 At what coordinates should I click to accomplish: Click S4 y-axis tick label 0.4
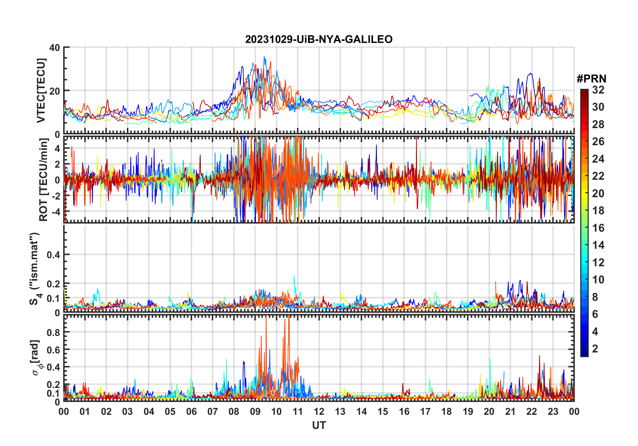tap(54, 255)
